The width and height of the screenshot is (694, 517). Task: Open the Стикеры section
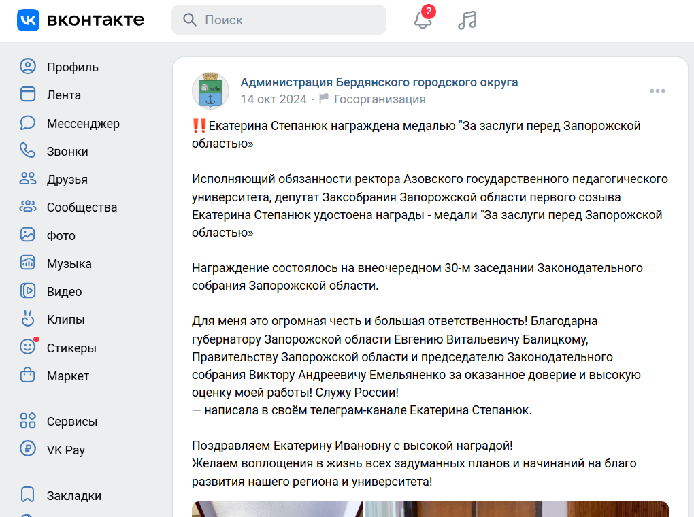[x=70, y=348]
